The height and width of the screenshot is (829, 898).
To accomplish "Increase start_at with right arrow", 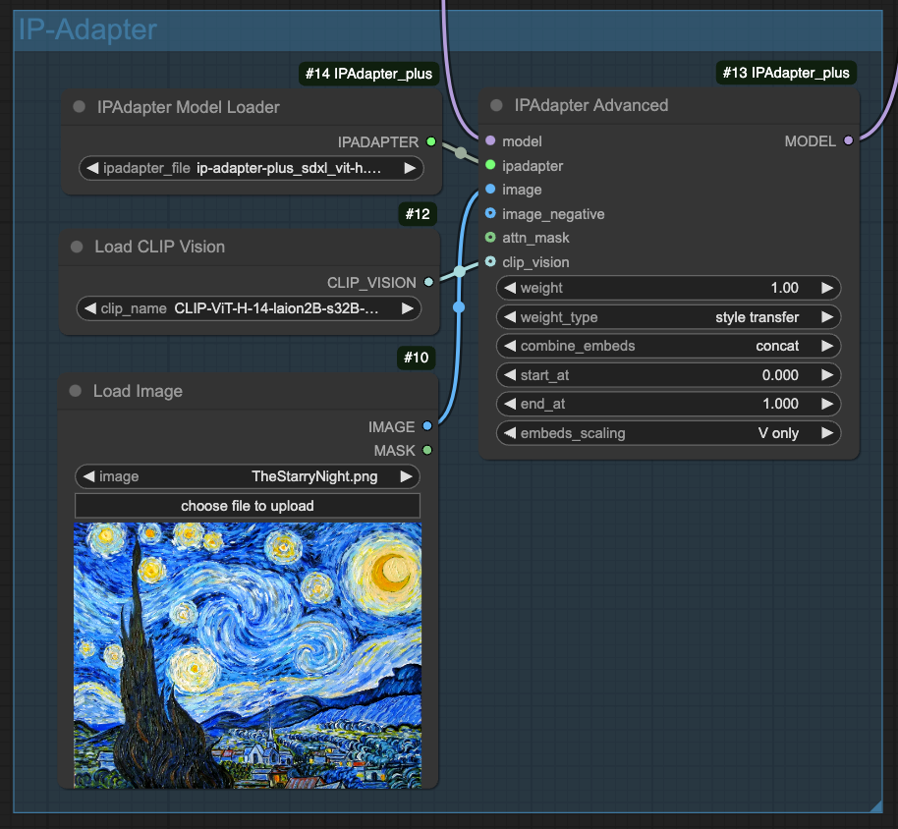I will [x=827, y=375].
